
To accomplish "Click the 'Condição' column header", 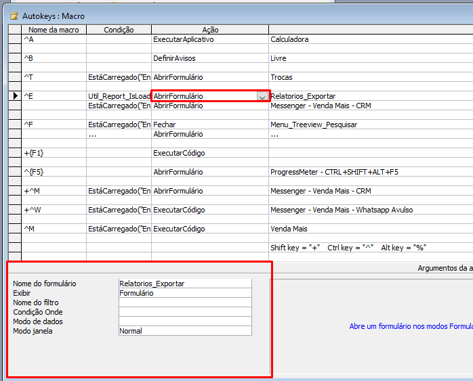I will coord(119,30).
